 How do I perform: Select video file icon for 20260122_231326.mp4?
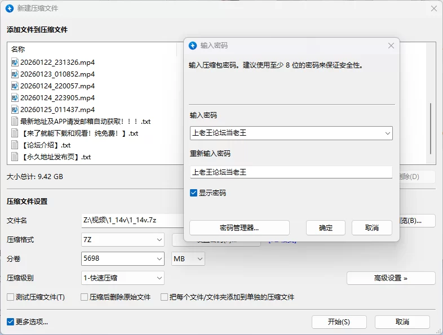click(15, 62)
